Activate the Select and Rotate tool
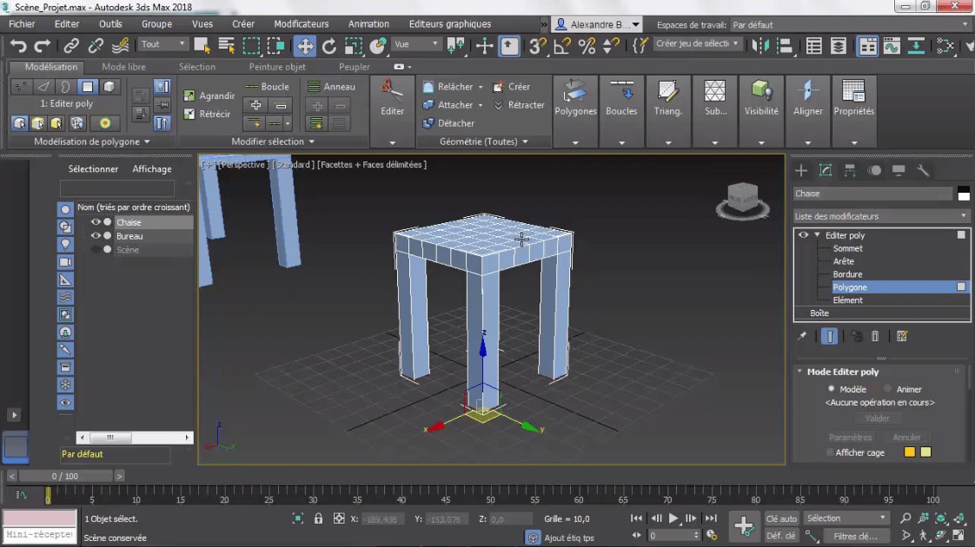975x547 pixels. pos(329,46)
